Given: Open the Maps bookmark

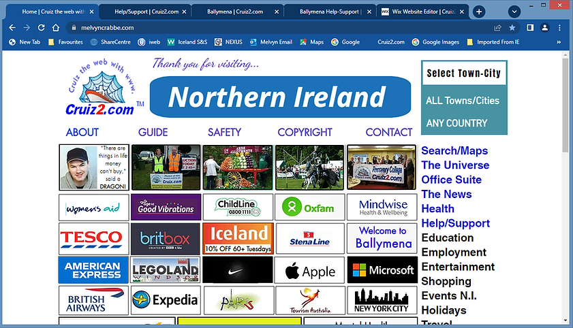Looking at the screenshot, I should pos(312,42).
